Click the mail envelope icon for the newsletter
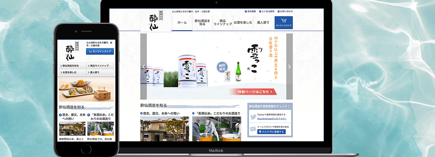The image size is (435, 157). [253, 129]
